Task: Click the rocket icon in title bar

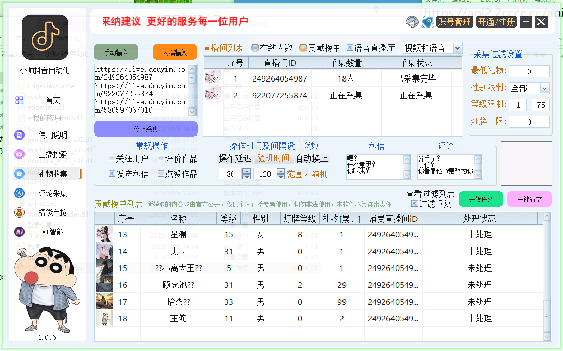Action: pyautogui.click(x=427, y=22)
